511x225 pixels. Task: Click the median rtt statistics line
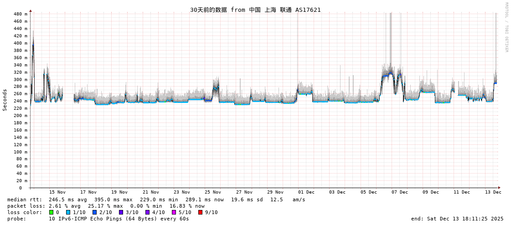click(156, 199)
